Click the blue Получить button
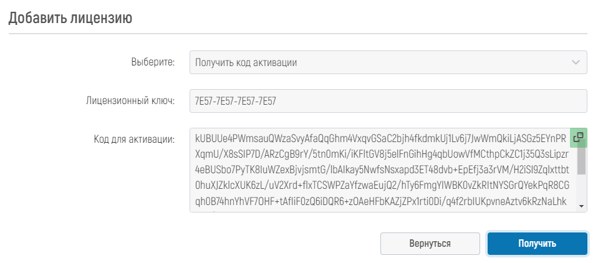This screenshot has height=263, width=598. tap(537, 244)
